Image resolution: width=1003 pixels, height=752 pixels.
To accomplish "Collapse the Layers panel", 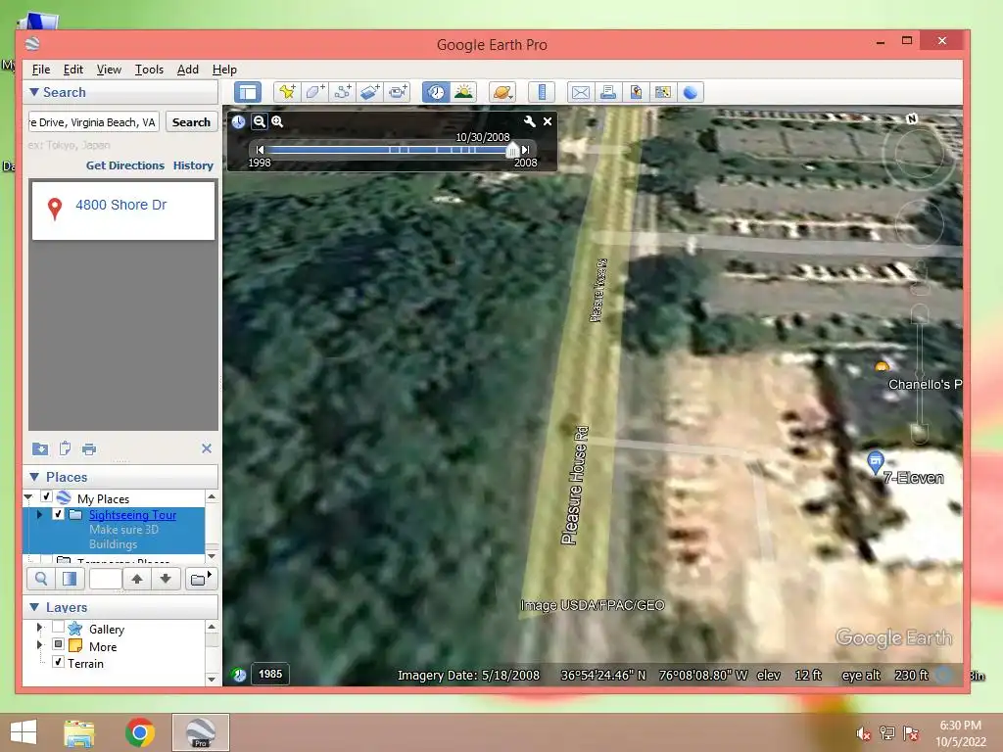I will tap(34, 607).
